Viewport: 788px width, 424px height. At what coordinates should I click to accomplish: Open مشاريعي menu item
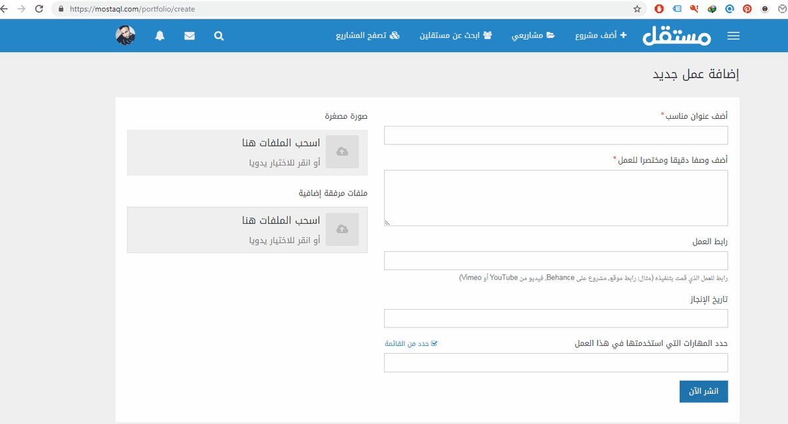click(533, 35)
